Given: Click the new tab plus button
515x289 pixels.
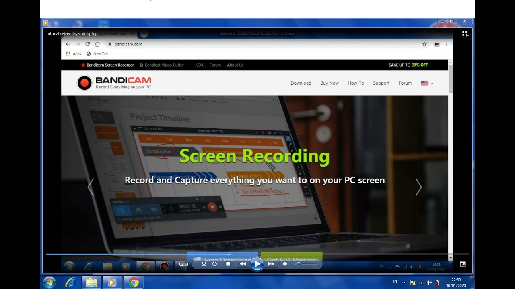Looking at the screenshot, I should tap(144, 34).
